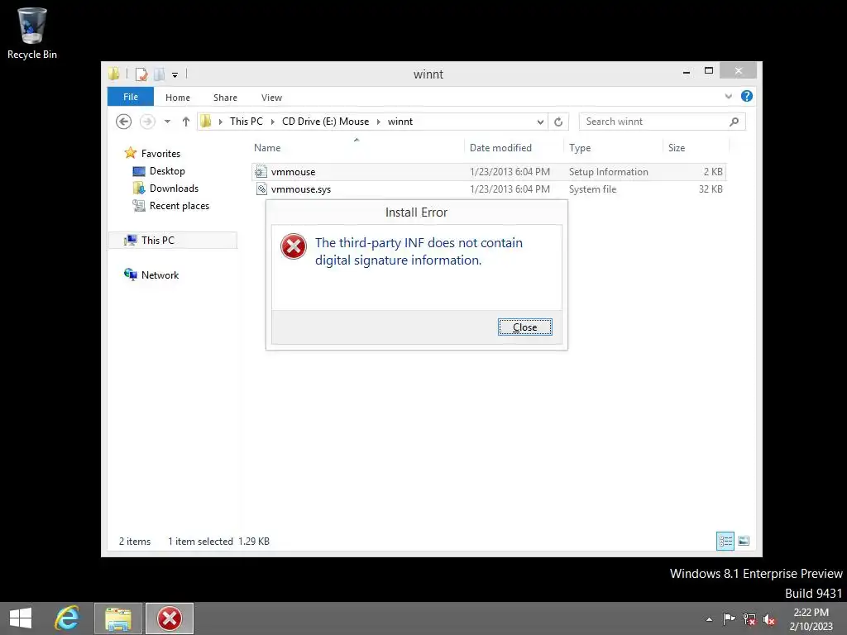Click the 32 KB size cell

[711, 189]
